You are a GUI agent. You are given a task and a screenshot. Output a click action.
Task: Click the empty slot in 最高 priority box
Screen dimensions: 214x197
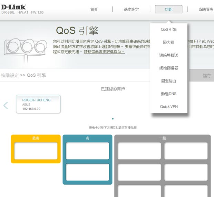36,151
